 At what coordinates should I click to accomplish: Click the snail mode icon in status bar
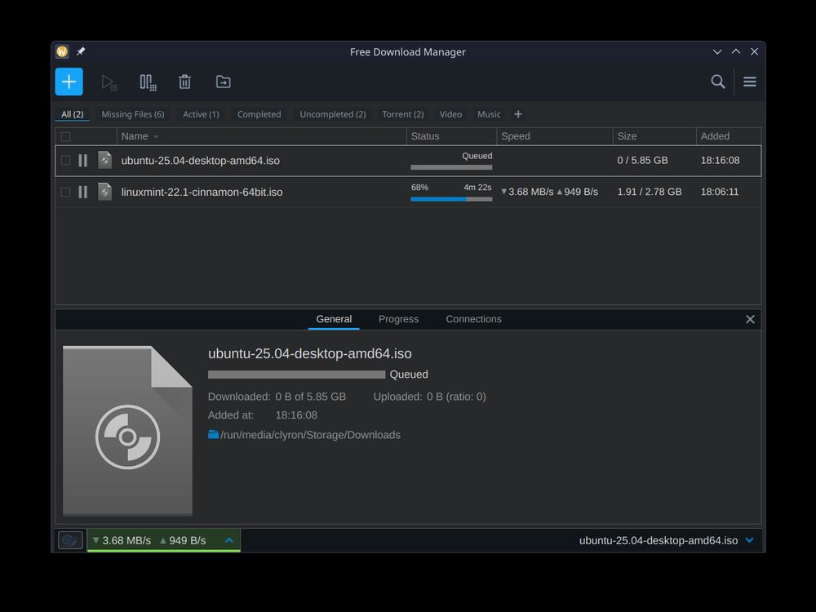[x=70, y=540]
